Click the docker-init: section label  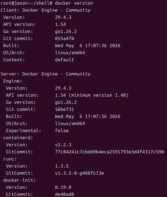[19, 180]
